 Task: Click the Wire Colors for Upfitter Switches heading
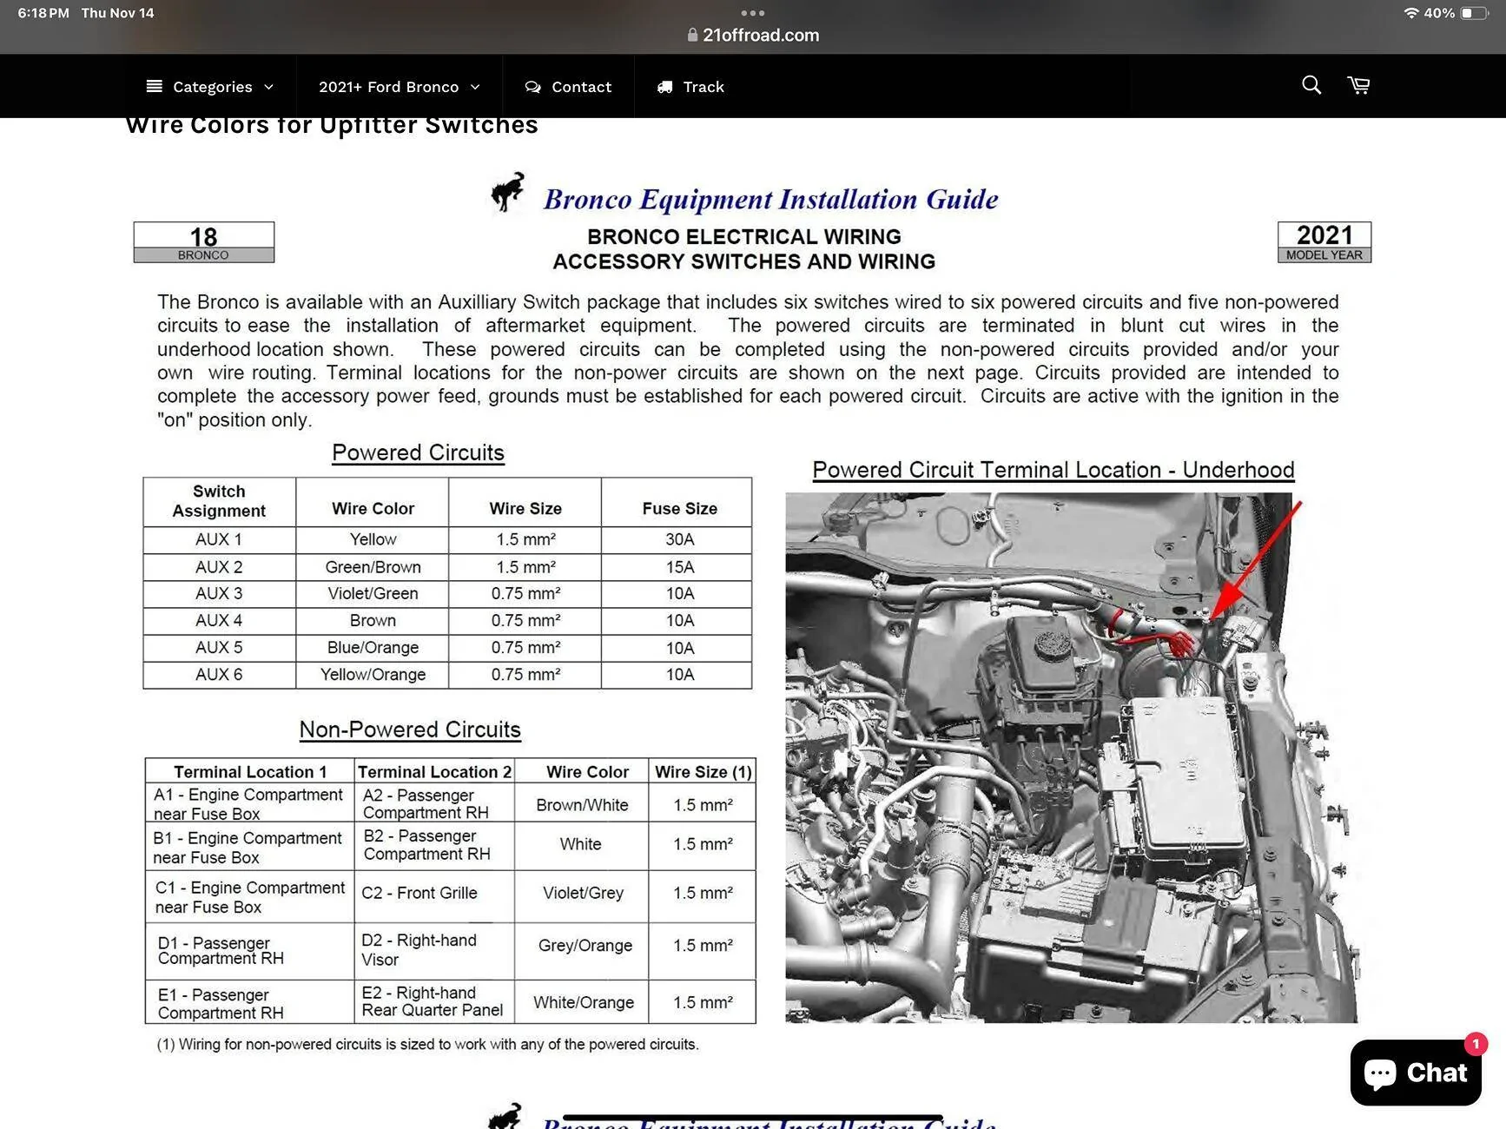click(x=332, y=125)
